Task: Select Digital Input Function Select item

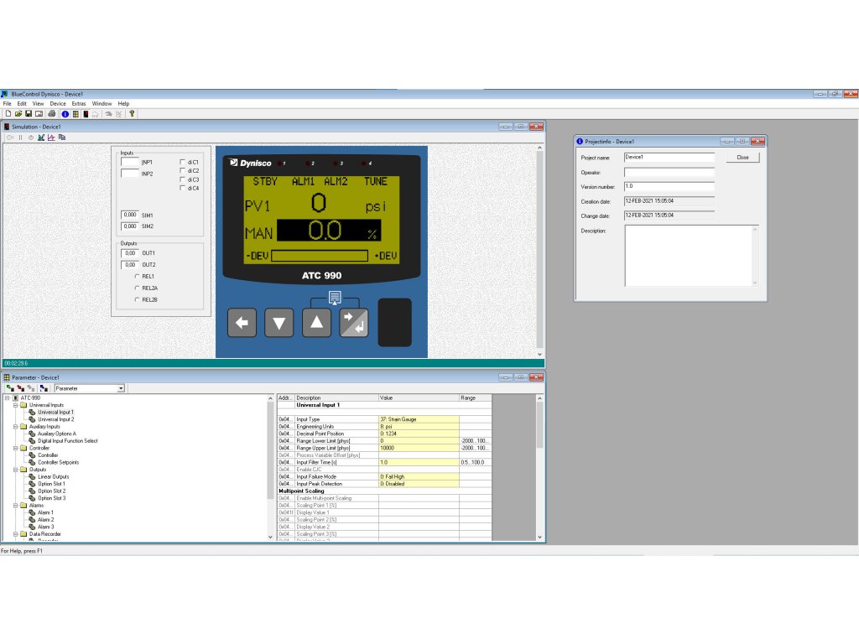Action: [67, 441]
